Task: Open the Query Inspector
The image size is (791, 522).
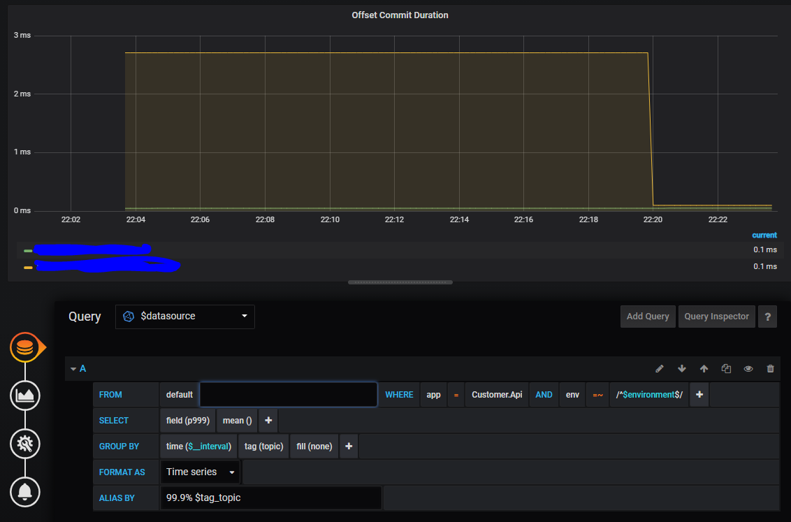Action: click(x=716, y=316)
